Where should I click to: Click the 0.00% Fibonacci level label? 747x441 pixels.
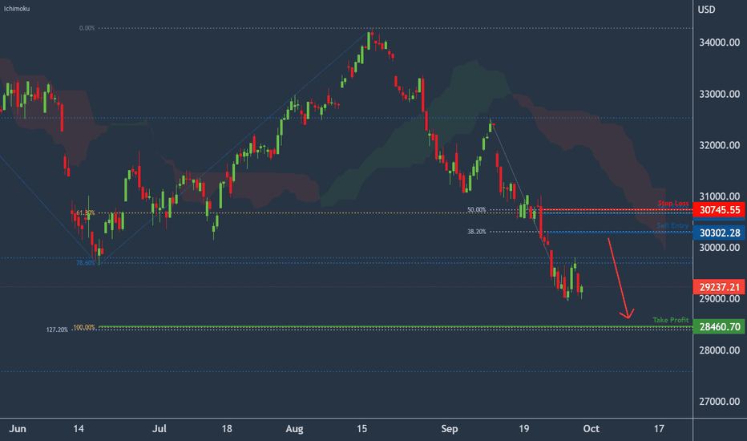click(x=87, y=28)
